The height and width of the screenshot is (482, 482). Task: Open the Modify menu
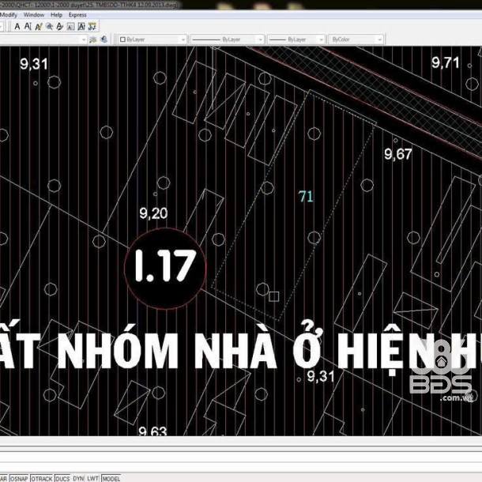(x=9, y=15)
